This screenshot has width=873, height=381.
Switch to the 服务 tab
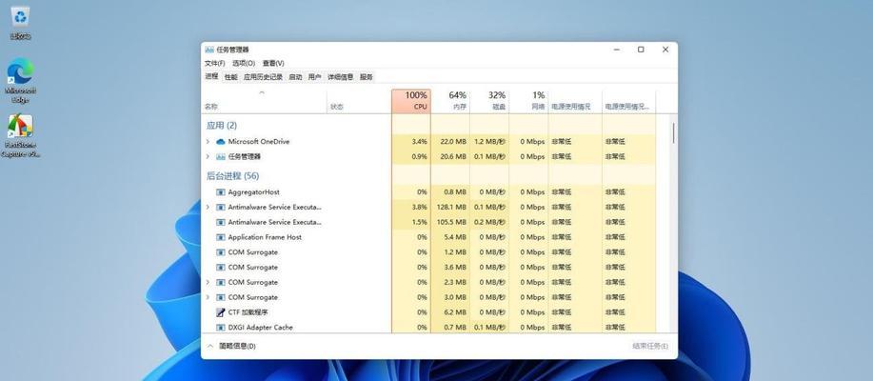(x=367, y=77)
